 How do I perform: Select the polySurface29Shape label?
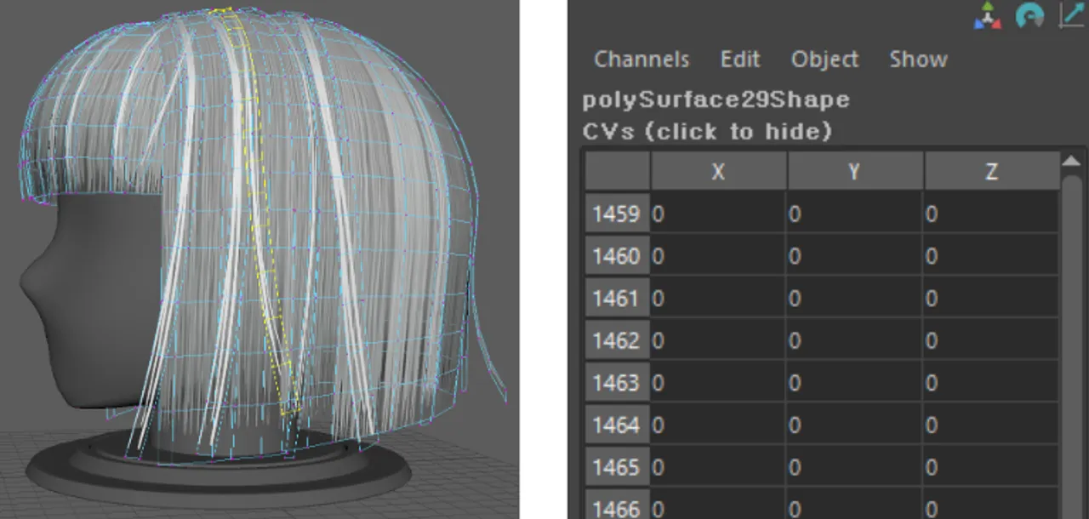(x=716, y=100)
